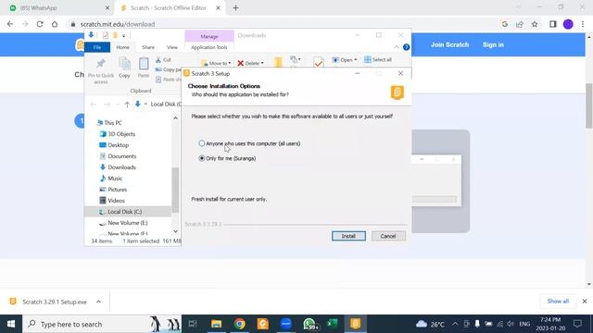593x333 pixels.
Task: Open the File tab in File Explorer
Action: point(97,47)
